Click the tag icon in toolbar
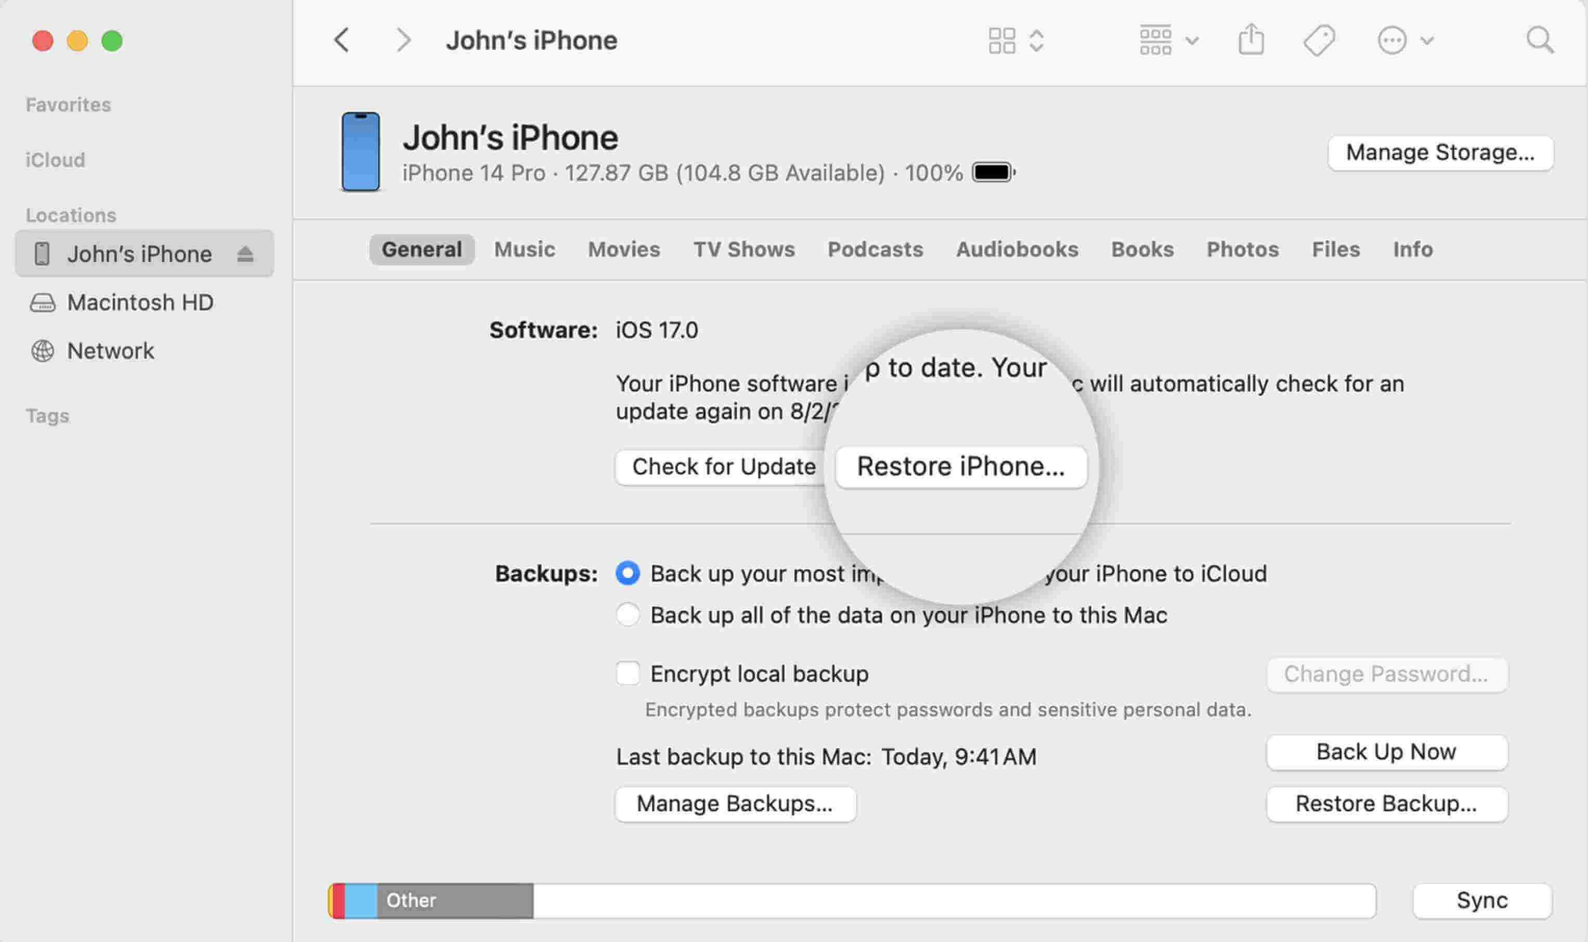The width and height of the screenshot is (1588, 942). [1319, 41]
